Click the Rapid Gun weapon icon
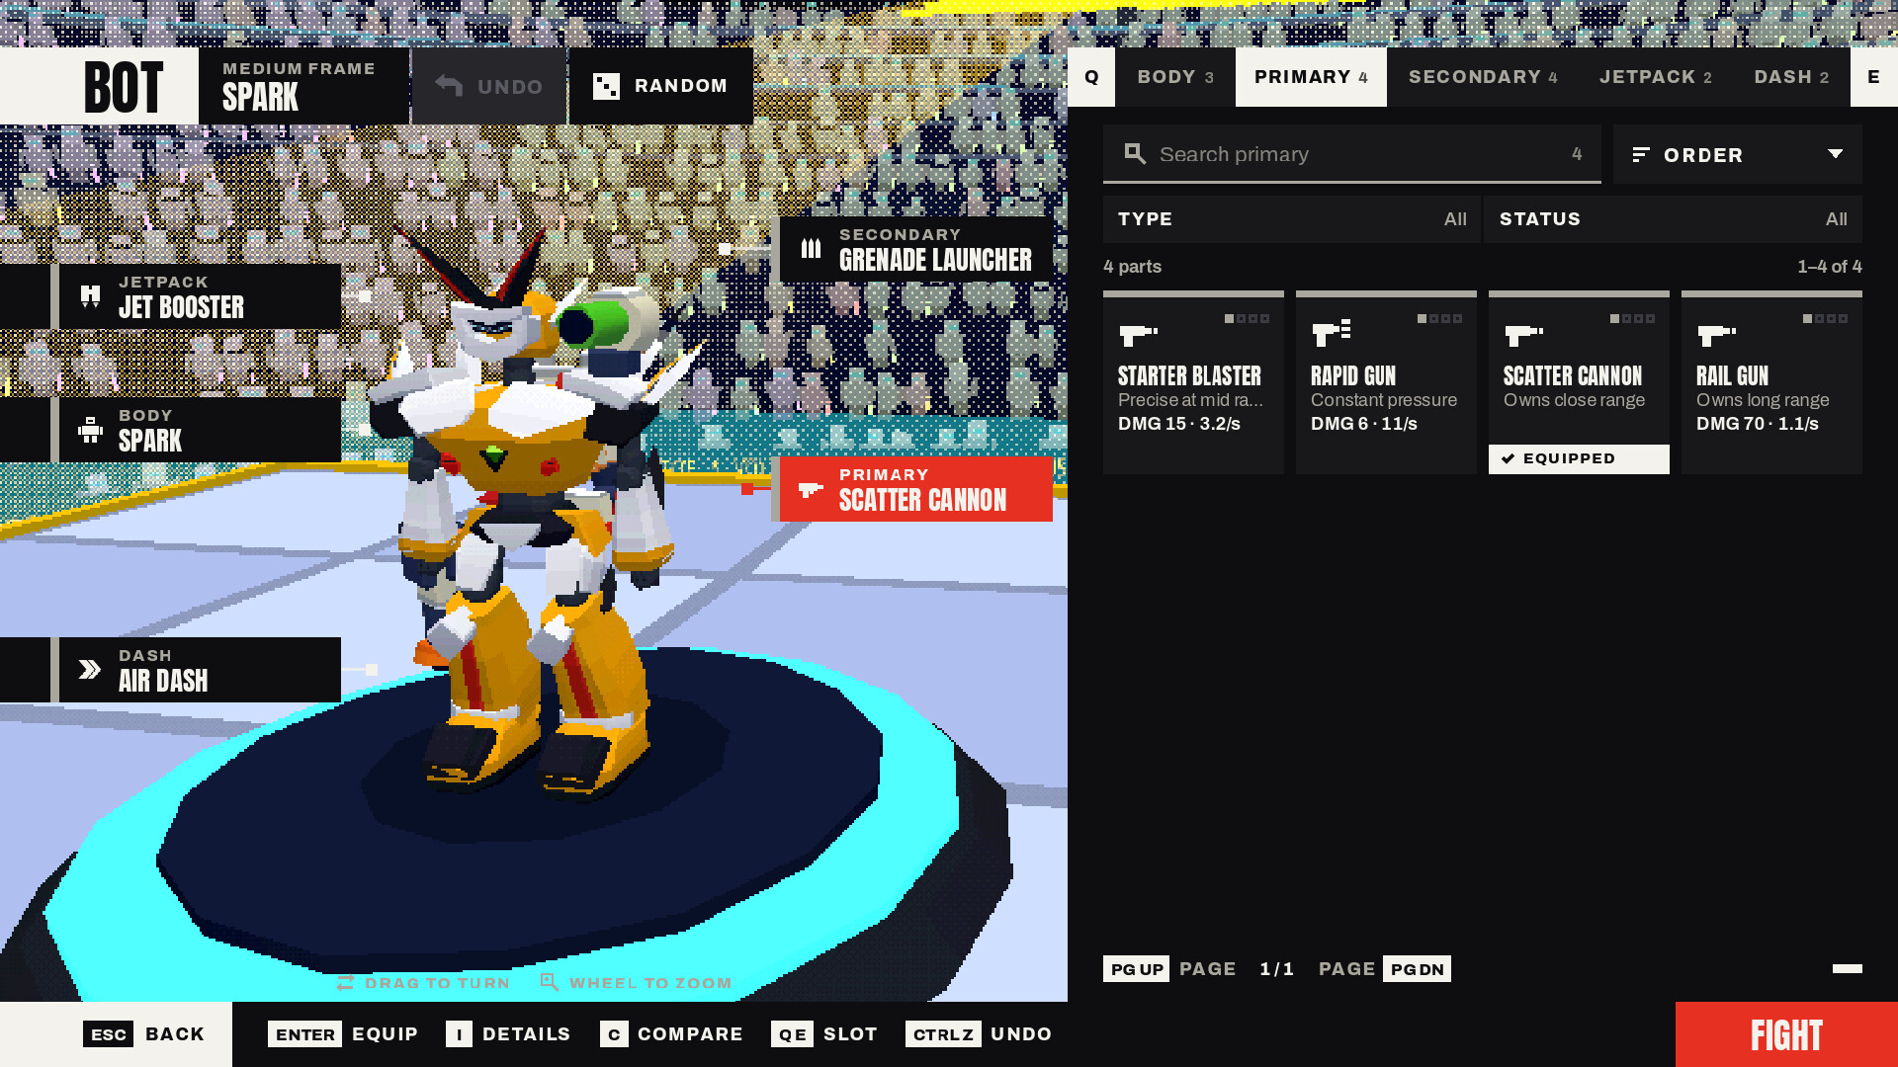1898x1067 pixels. point(1331,334)
